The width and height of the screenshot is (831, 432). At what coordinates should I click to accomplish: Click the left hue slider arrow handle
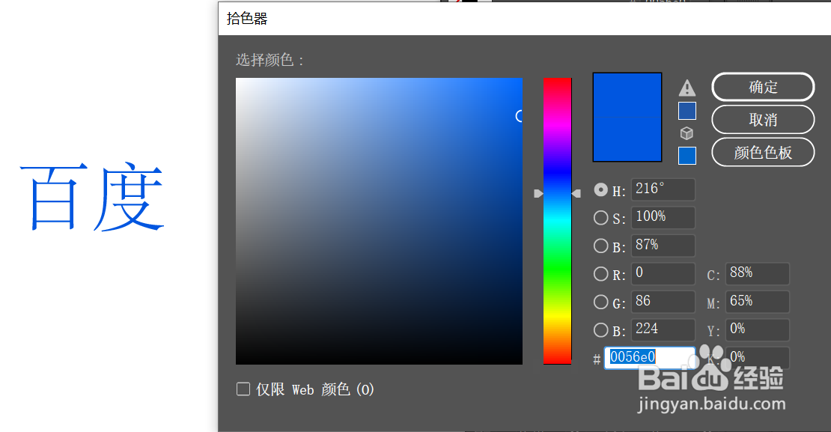(x=538, y=193)
